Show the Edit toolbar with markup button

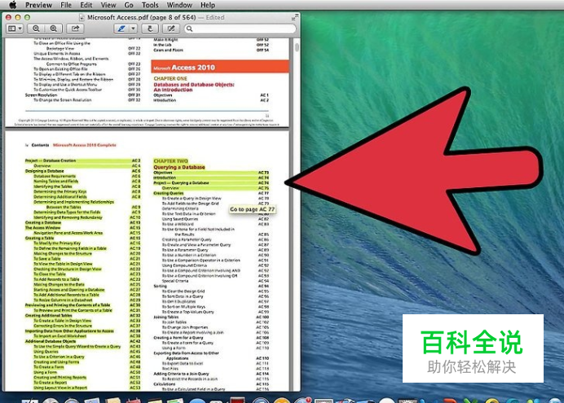click(171, 28)
